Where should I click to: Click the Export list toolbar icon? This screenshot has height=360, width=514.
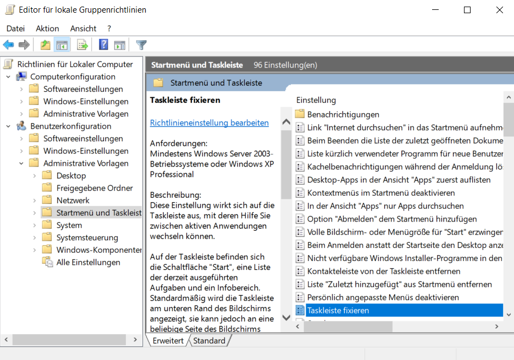point(82,45)
